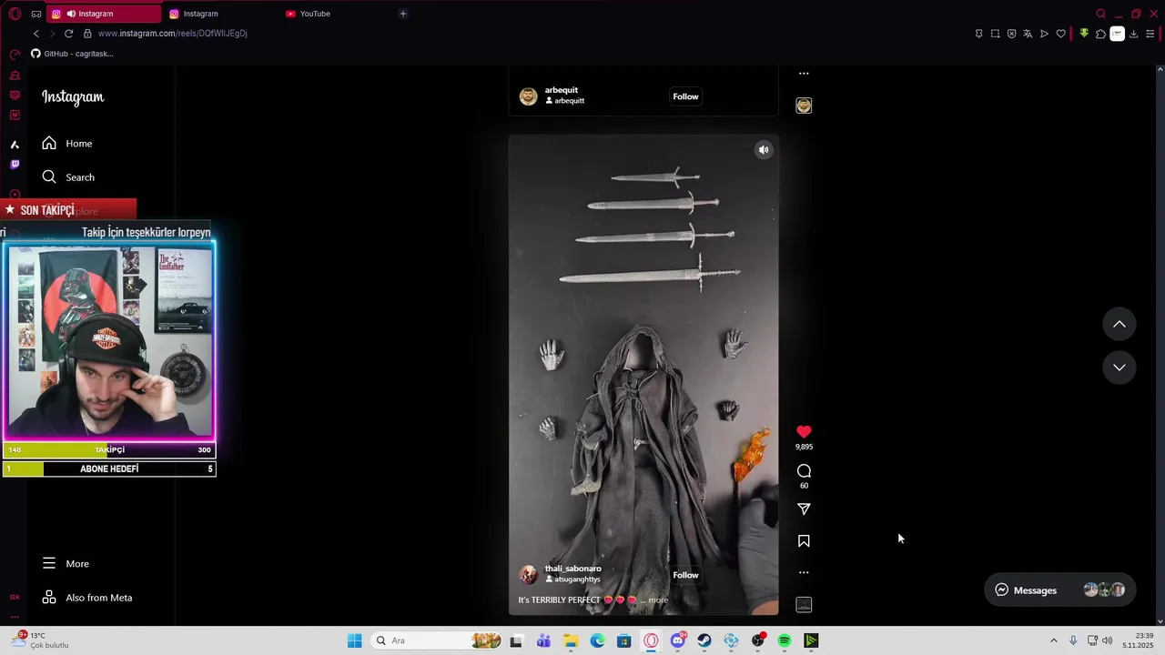Image resolution: width=1165 pixels, height=655 pixels.
Task: Open File Explorer from taskbar
Action: tap(571, 640)
